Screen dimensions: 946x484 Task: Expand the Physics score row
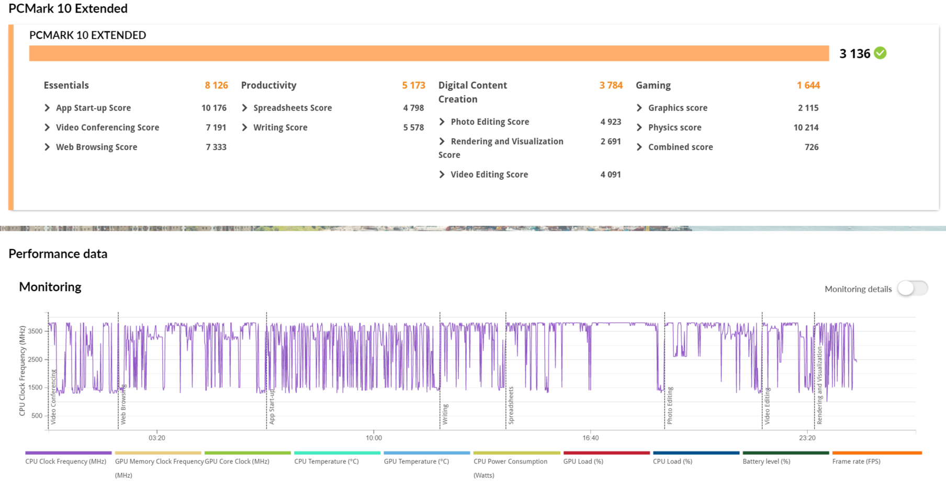639,128
